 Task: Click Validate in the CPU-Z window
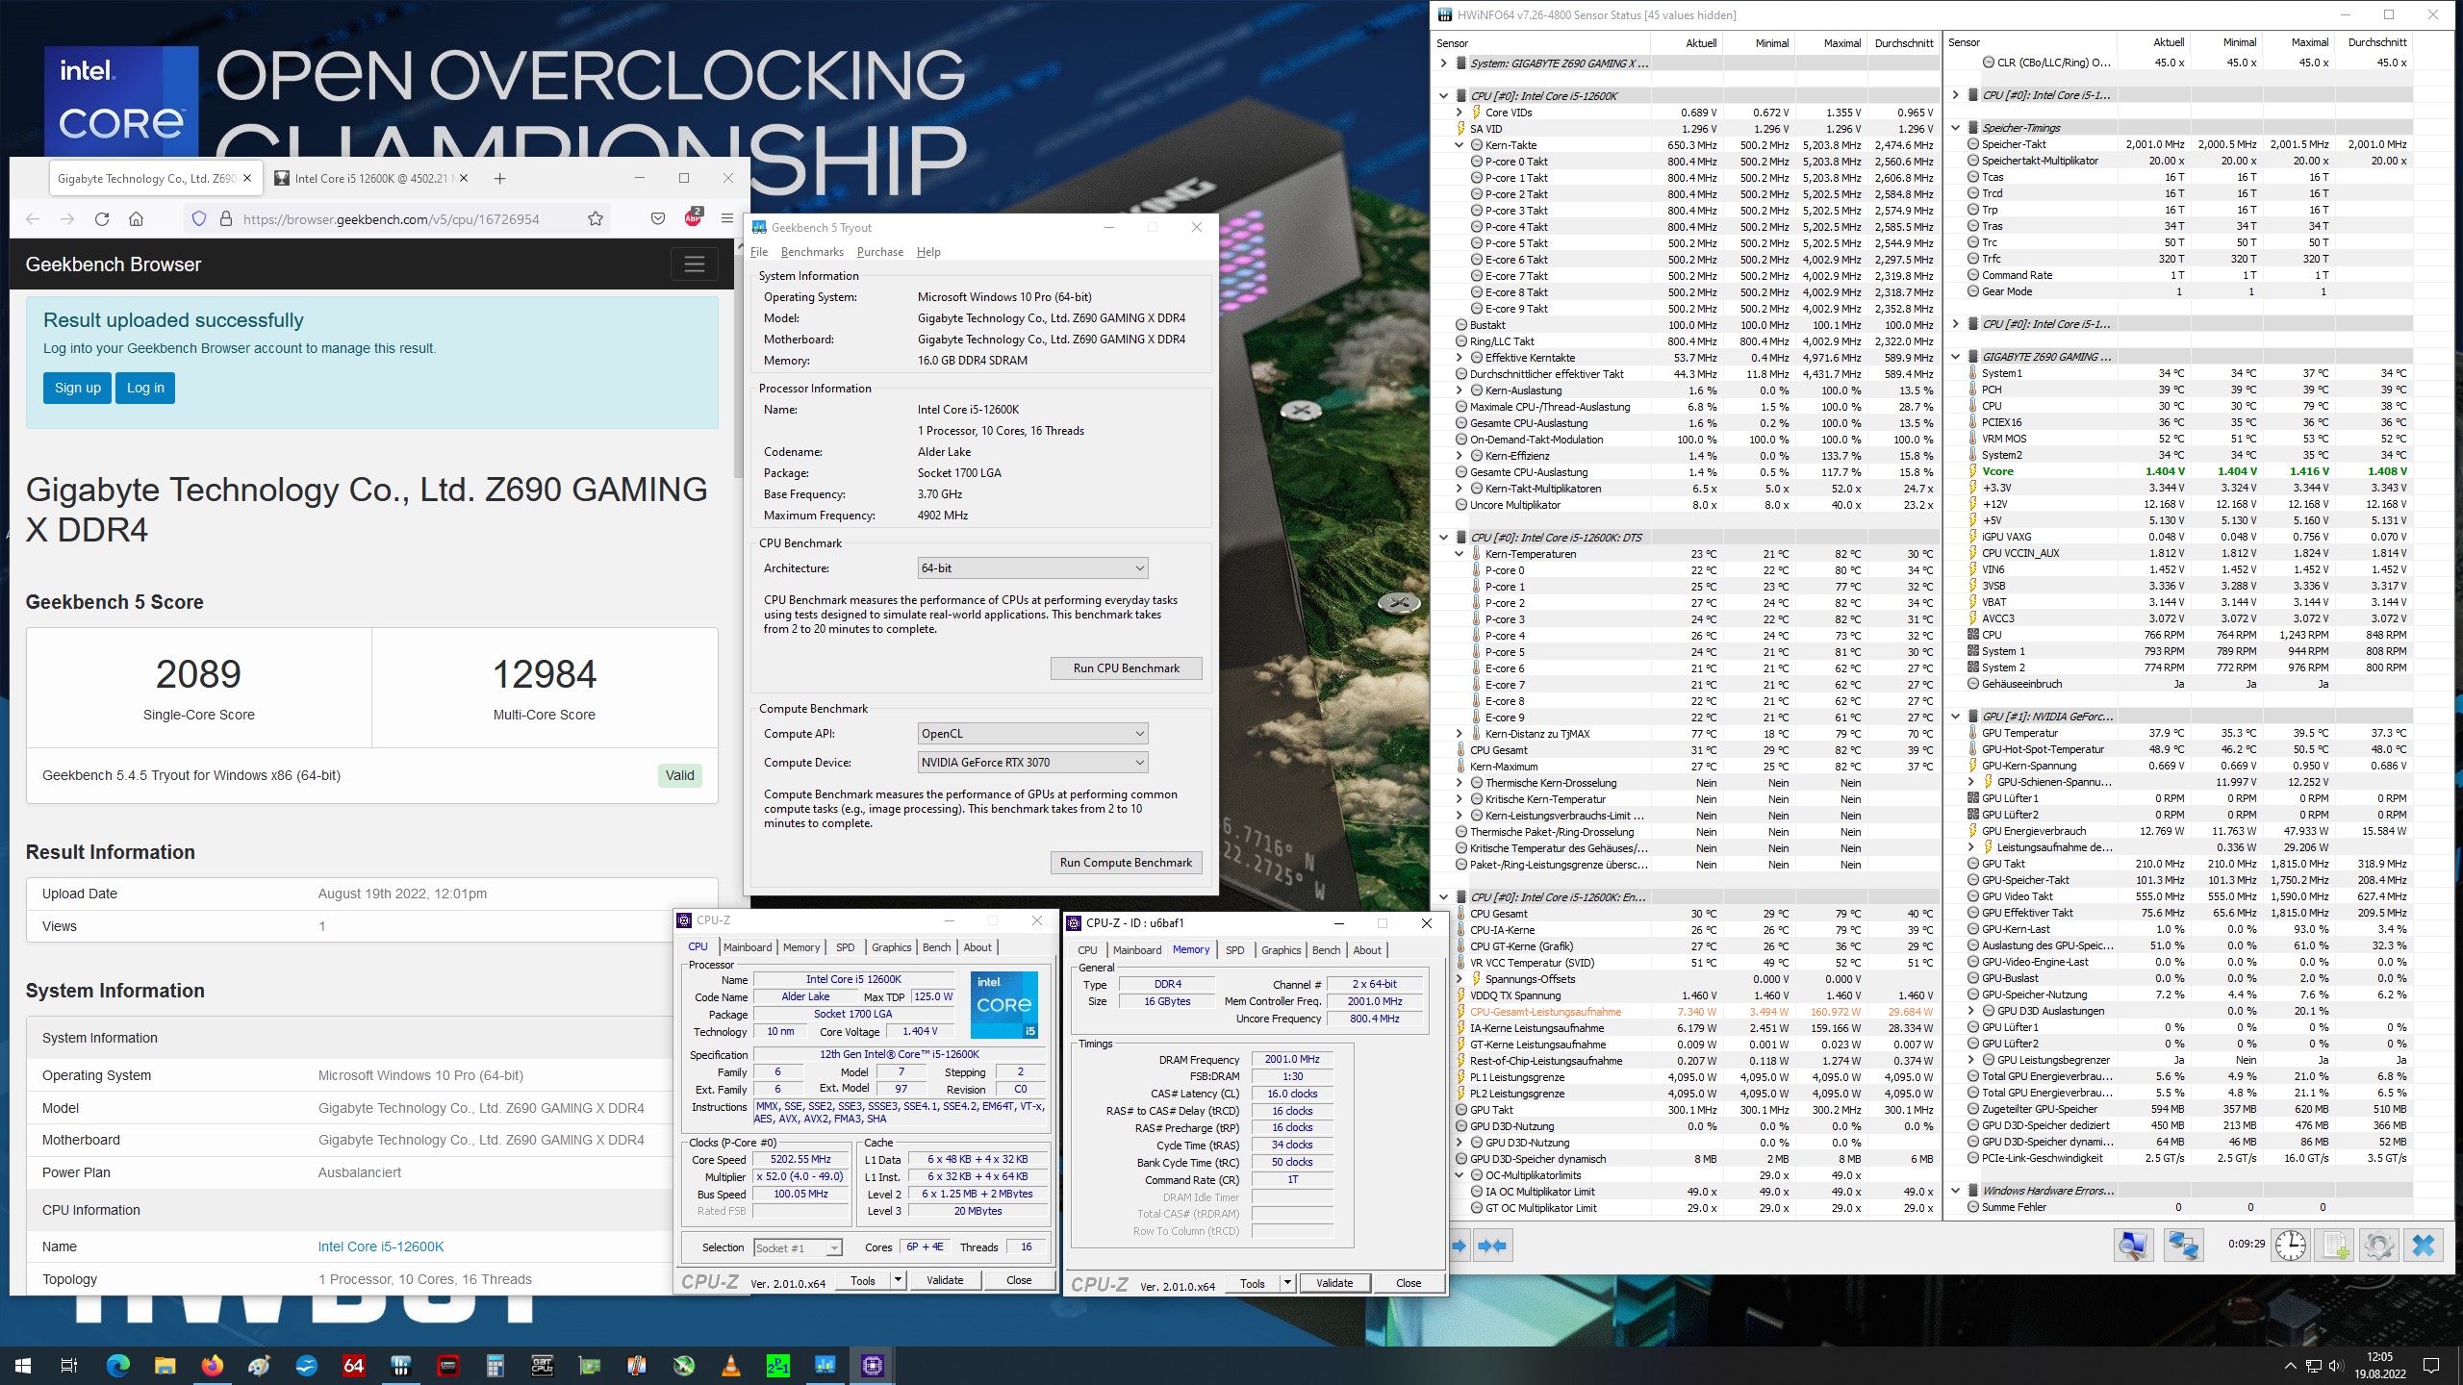pyautogui.click(x=944, y=1279)
